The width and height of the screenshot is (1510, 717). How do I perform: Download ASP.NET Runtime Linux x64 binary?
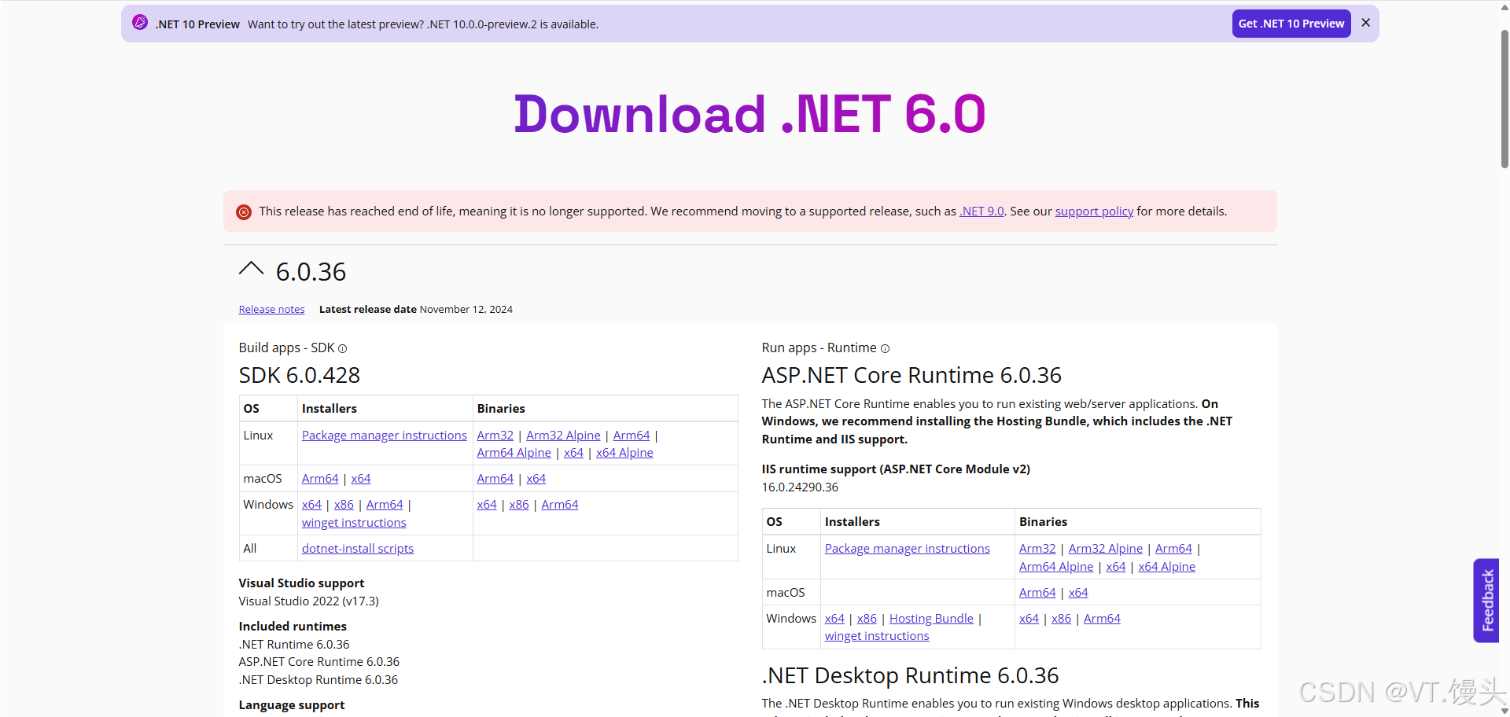tap(1115, 566)
